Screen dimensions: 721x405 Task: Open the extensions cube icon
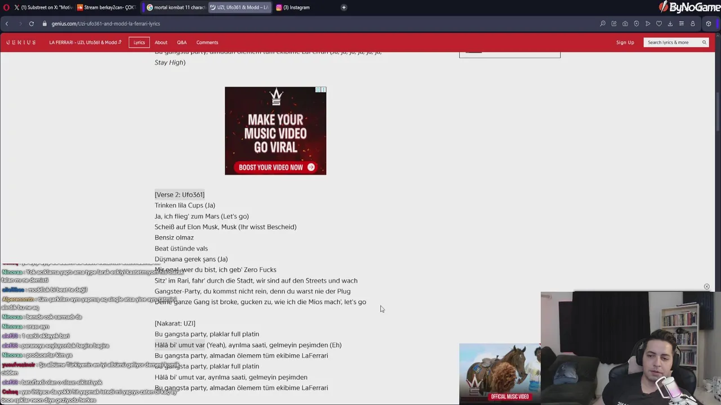(x=709, y=24)
